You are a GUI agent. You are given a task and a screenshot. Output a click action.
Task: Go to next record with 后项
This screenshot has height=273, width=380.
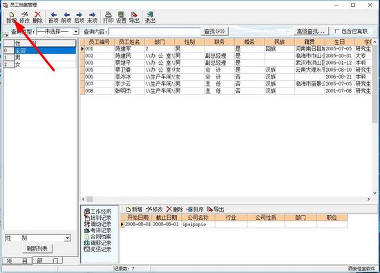[79, 18]
